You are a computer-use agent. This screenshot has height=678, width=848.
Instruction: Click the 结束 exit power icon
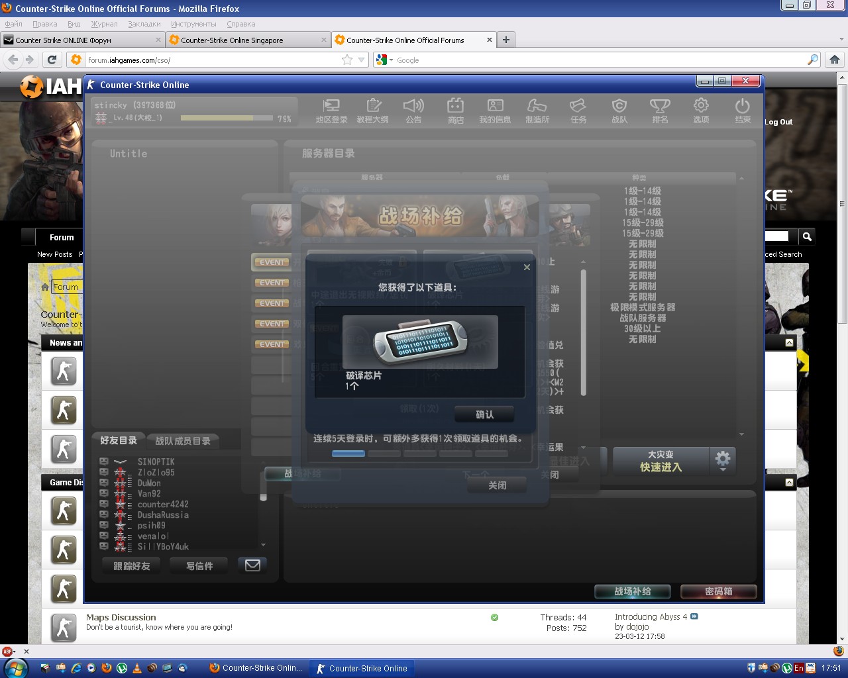pyautogui.click(x=743, y=111)
